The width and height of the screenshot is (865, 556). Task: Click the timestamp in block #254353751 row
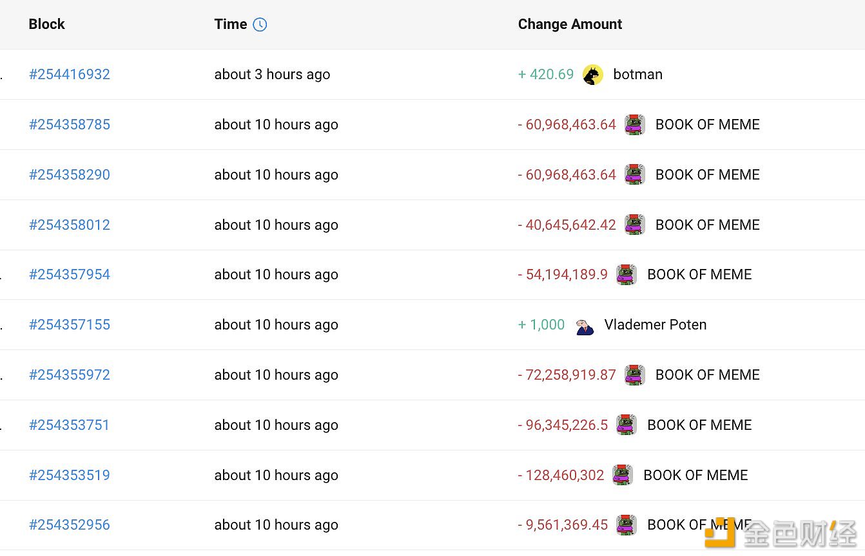277,425
